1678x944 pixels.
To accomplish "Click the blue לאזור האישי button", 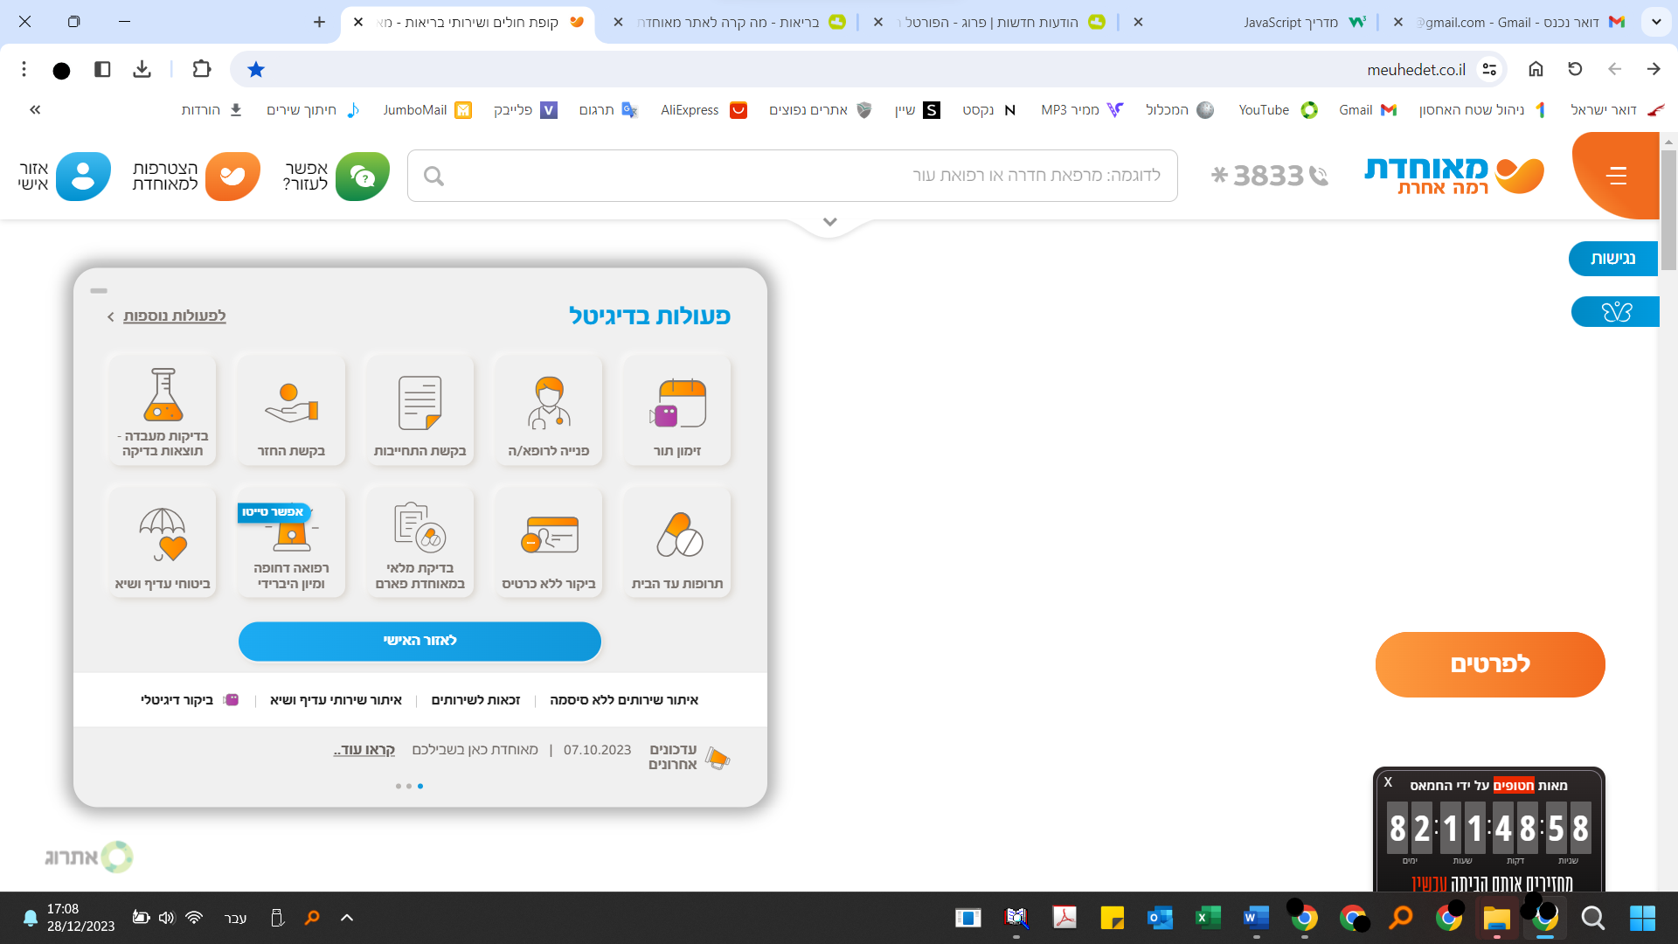I will pos(419,641).
